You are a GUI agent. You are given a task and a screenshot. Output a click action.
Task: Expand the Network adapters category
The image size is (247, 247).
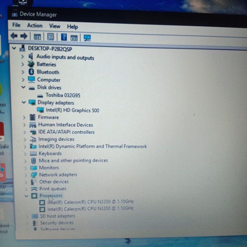(x=25, y=175)
